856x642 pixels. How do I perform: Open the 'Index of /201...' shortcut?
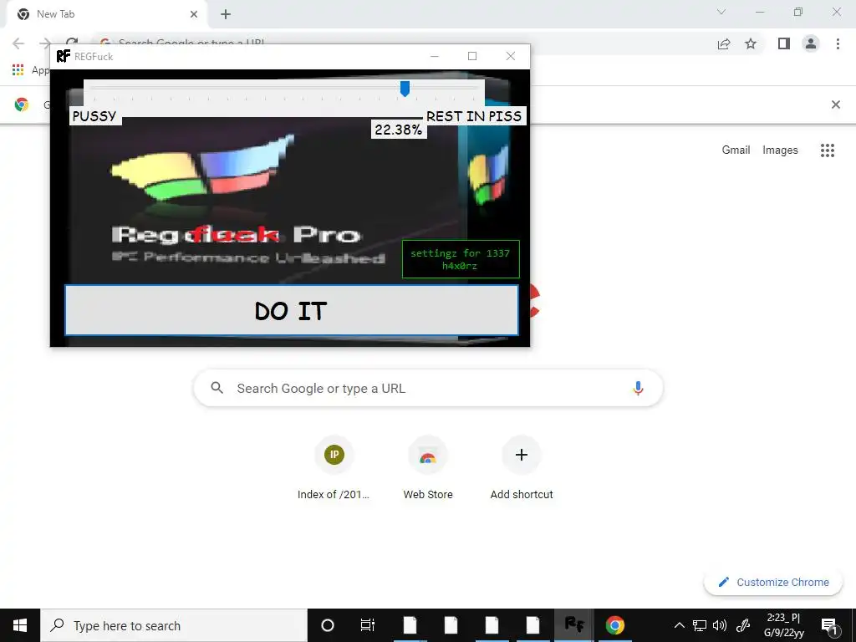click(x=334, y=468)
